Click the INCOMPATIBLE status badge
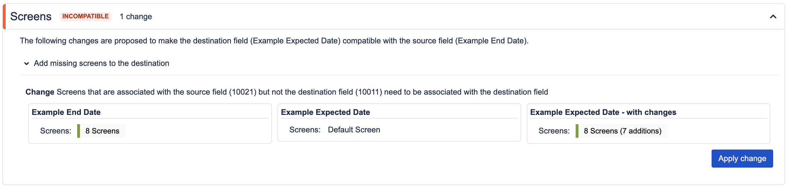This screenshot has width=789, height=187. pyautogui.click(x=85, y=16)
